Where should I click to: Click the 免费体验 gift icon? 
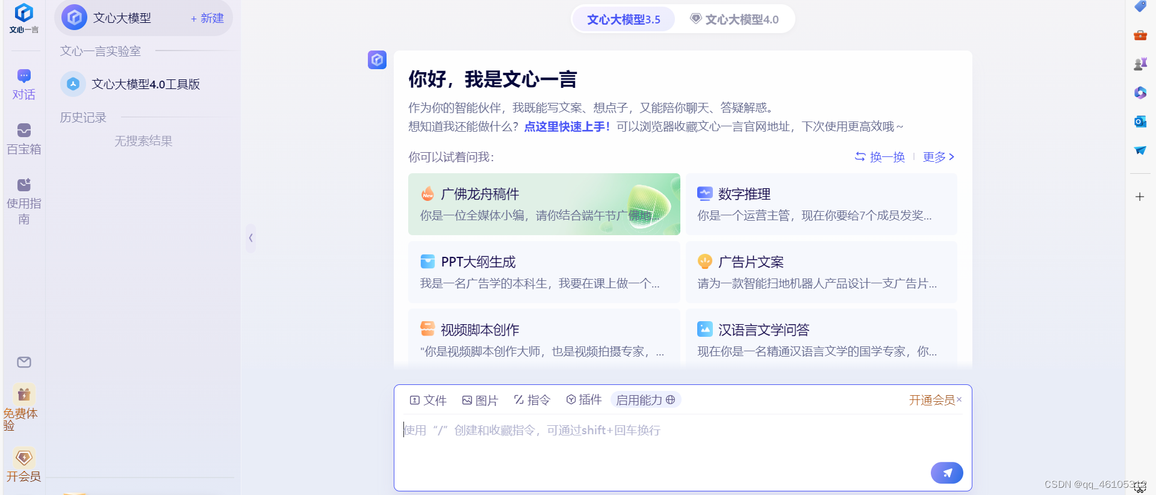point(24,395)
